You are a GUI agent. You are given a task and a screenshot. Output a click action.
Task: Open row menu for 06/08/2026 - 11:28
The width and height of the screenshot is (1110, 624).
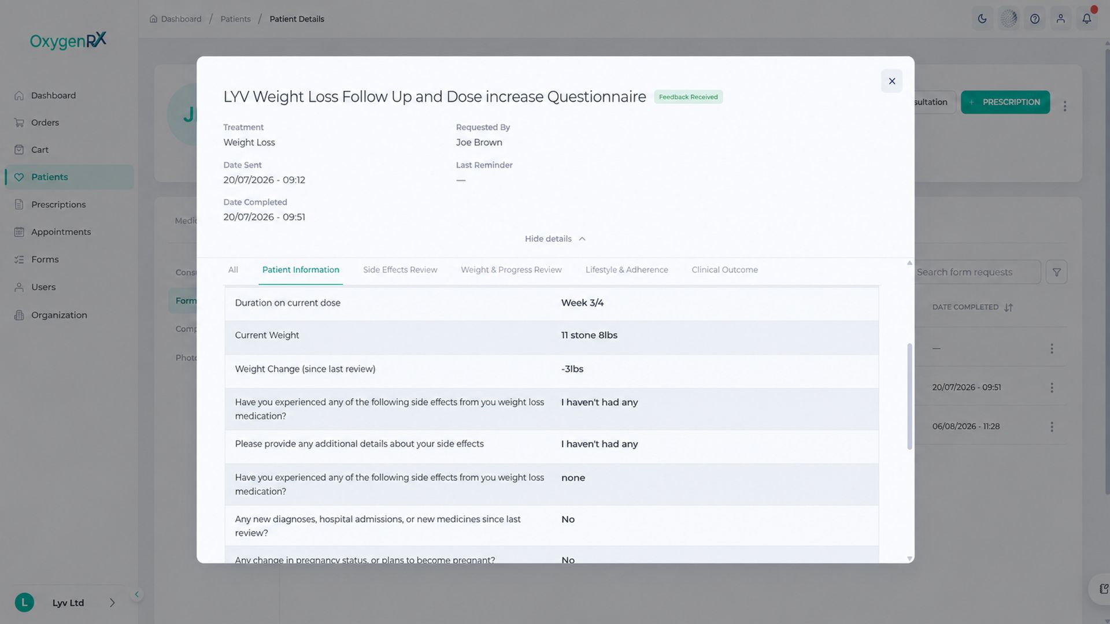[1052, 427]
